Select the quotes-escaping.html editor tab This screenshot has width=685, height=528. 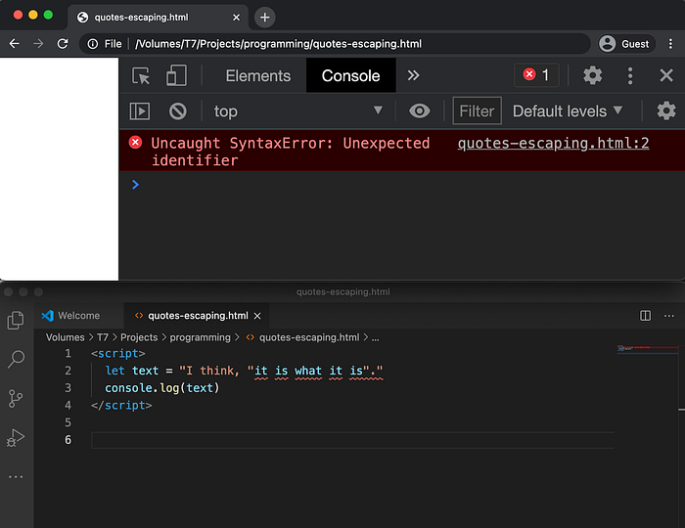pyautogui.click(x=198, y=316)
